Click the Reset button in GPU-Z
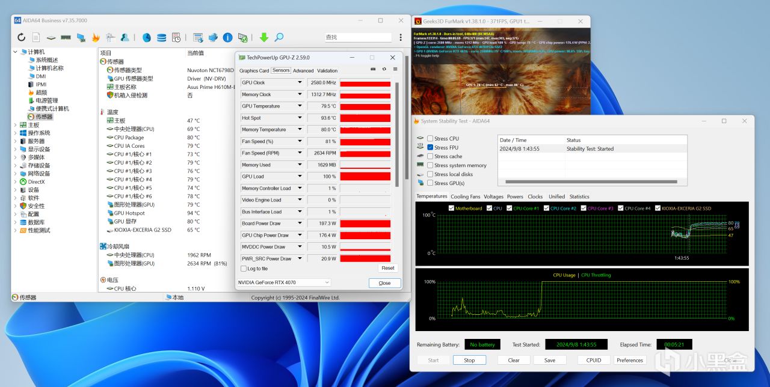 tap(388, 268)
